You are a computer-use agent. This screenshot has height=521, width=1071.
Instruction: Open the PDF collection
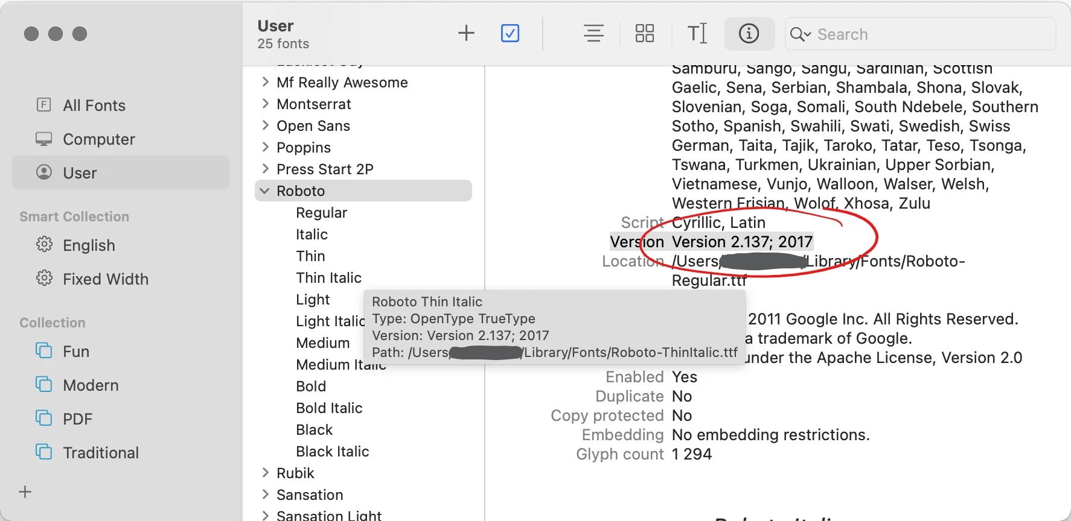point(121,419)
